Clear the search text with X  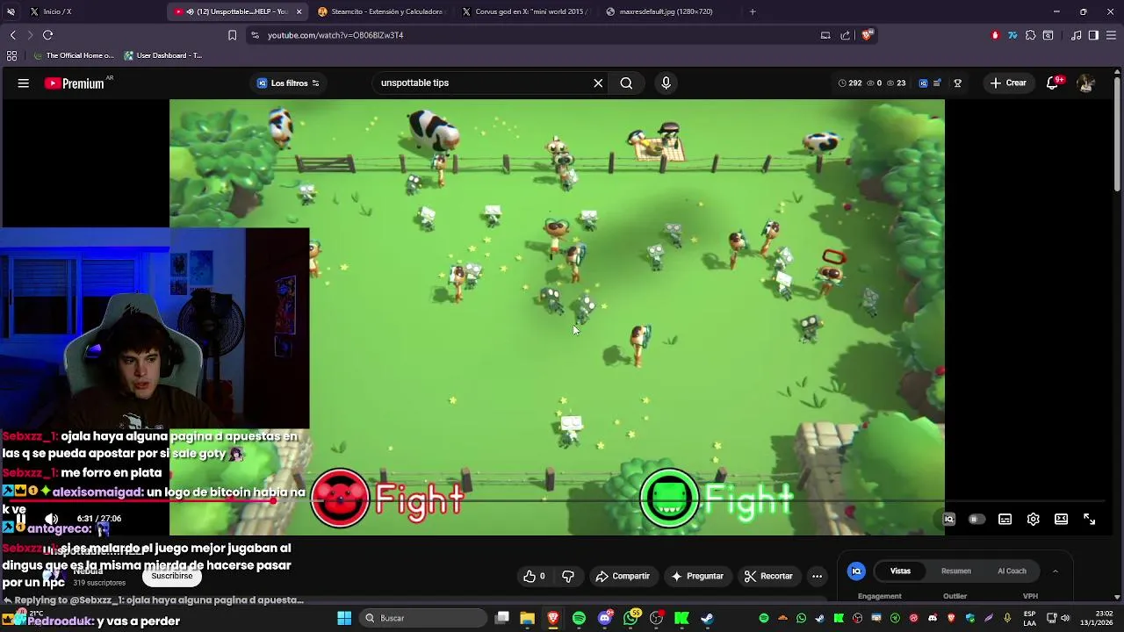click(x=598, y=83)
